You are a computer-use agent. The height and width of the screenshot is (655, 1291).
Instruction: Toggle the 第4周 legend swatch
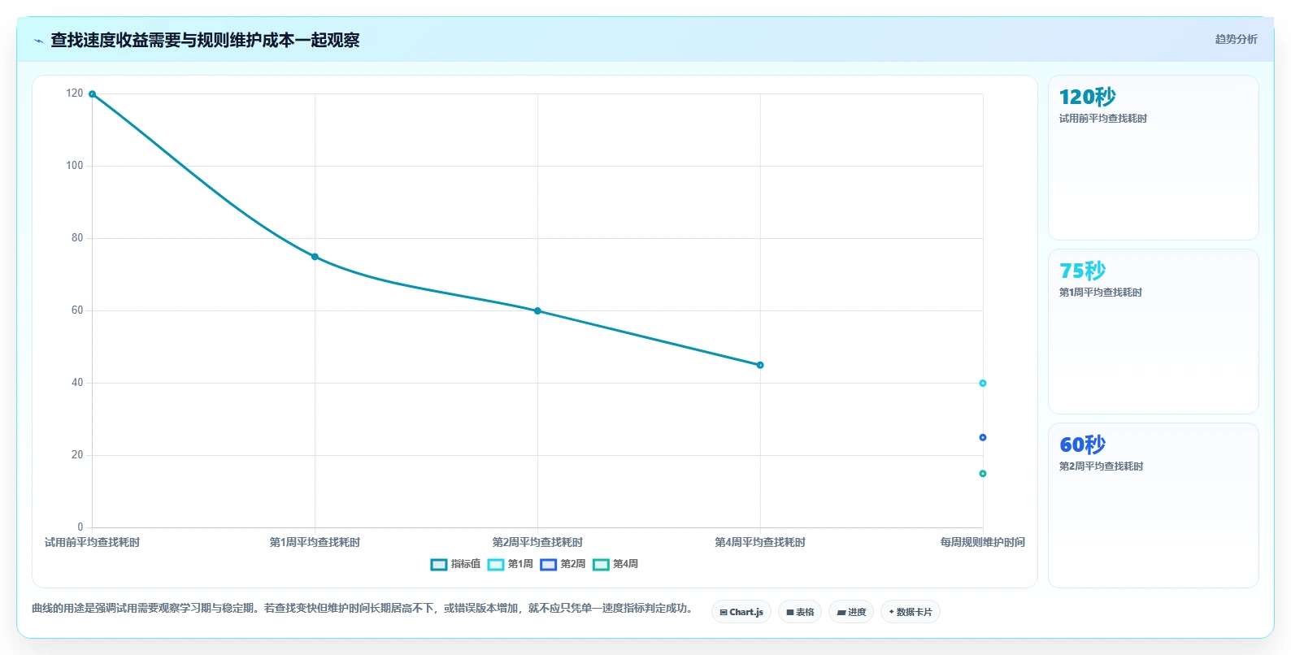click(x=602, y=565)
